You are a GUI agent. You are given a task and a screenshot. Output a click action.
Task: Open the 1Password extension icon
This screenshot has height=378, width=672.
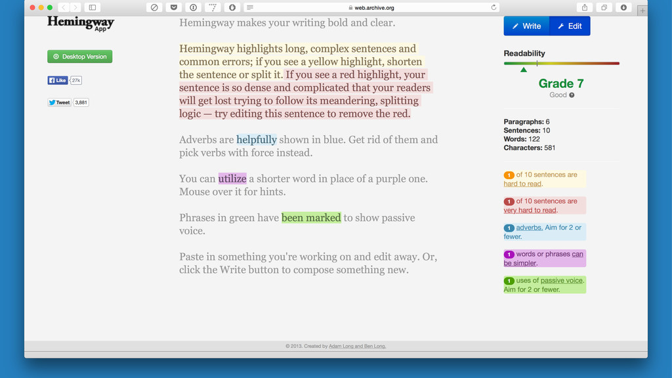coord(194,7)
